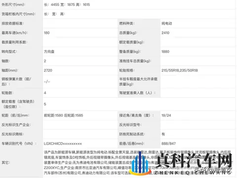The image size is (237, 178).
Task: Select the top speed value 180
Action: point(47,32)
